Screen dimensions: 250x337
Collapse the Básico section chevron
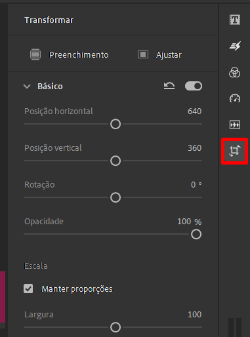pos(27,87)
